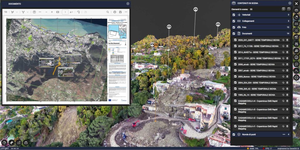
Task: Open the 3D view tool in right sidebar
Action: pyautogui.click(x=296, y=44)
